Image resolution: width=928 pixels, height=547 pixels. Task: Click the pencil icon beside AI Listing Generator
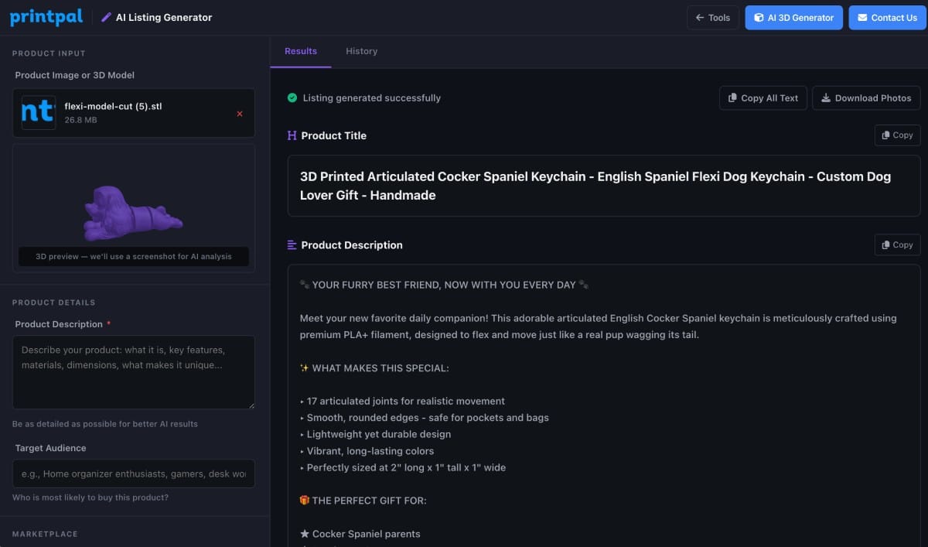tap(107, 17)
